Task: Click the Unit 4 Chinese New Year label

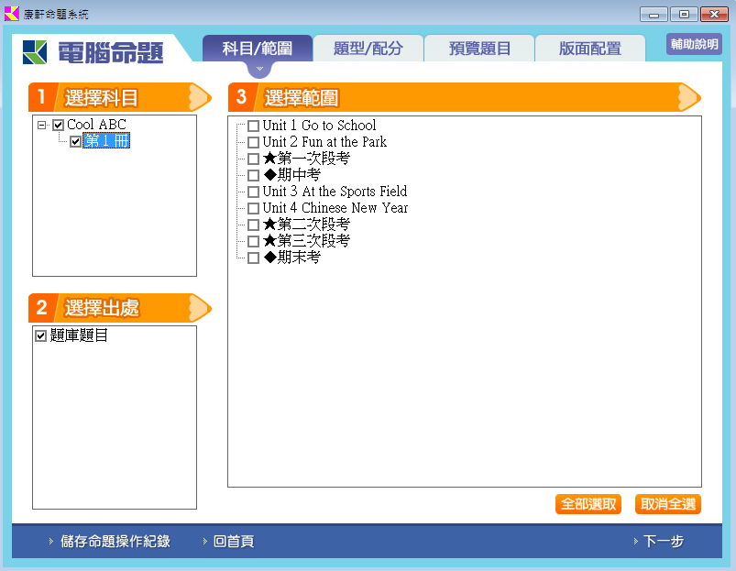Action: point(335,208)
